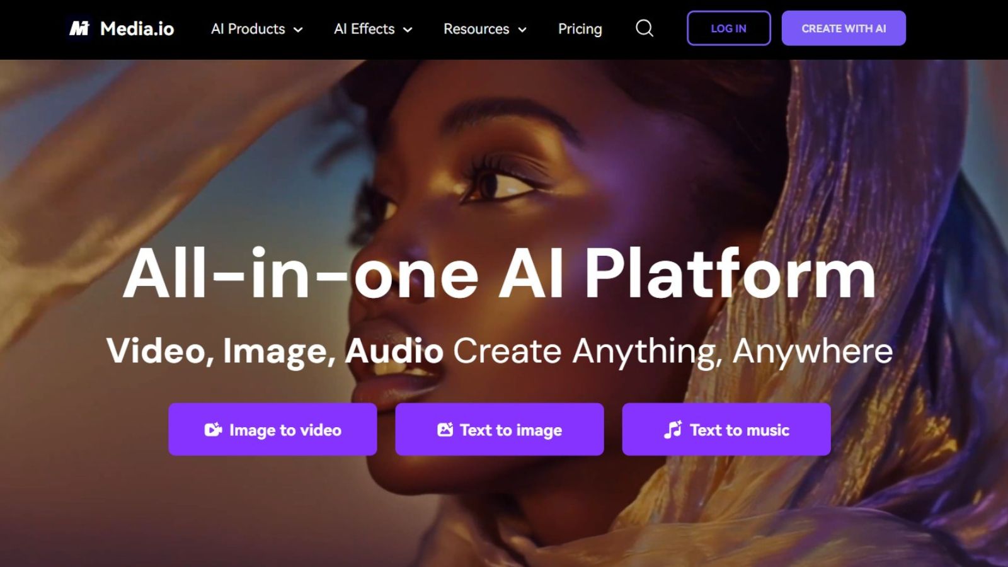This screenshot has width=1008, height=567.
Task: Click the picture icon in Text to image
Action: tap(445, 430)
